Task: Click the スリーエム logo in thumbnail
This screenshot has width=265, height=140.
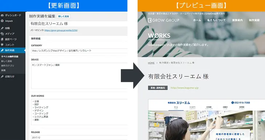Action: pos(179,103)
